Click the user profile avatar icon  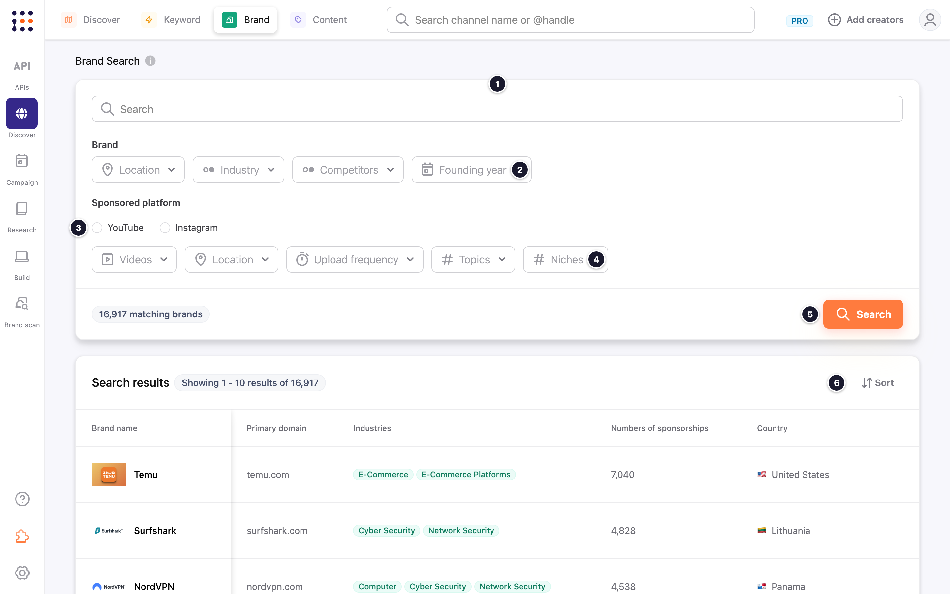pyautogui.click(x=930, y=20)
